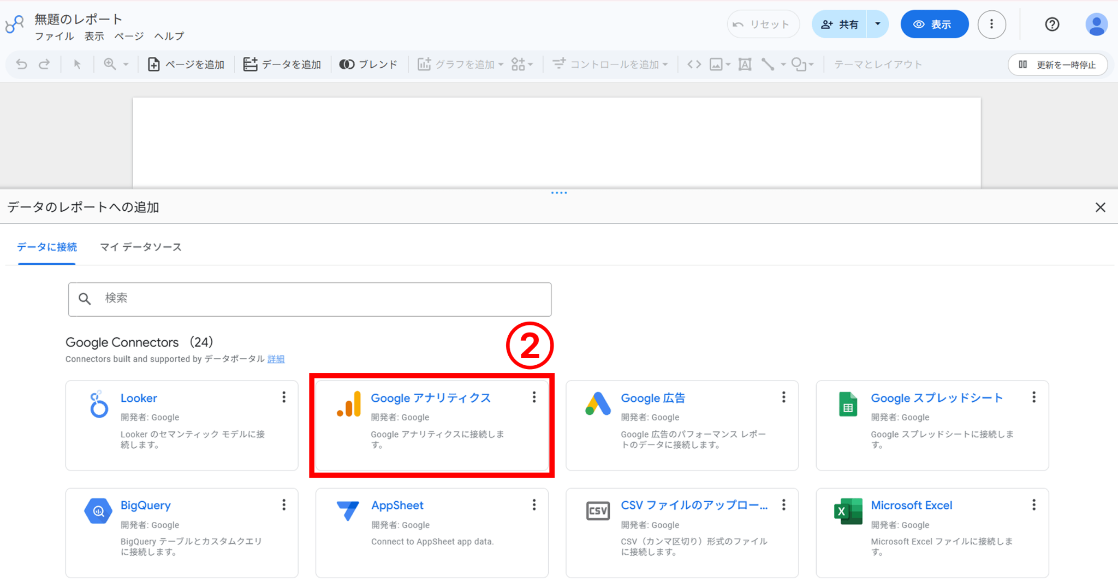Click the URL embed code icon
The height and width of the screenshot is (588, 1118).
(694, 64)
